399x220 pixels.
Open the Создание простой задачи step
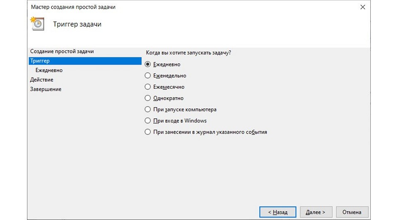tap(62, 51)
